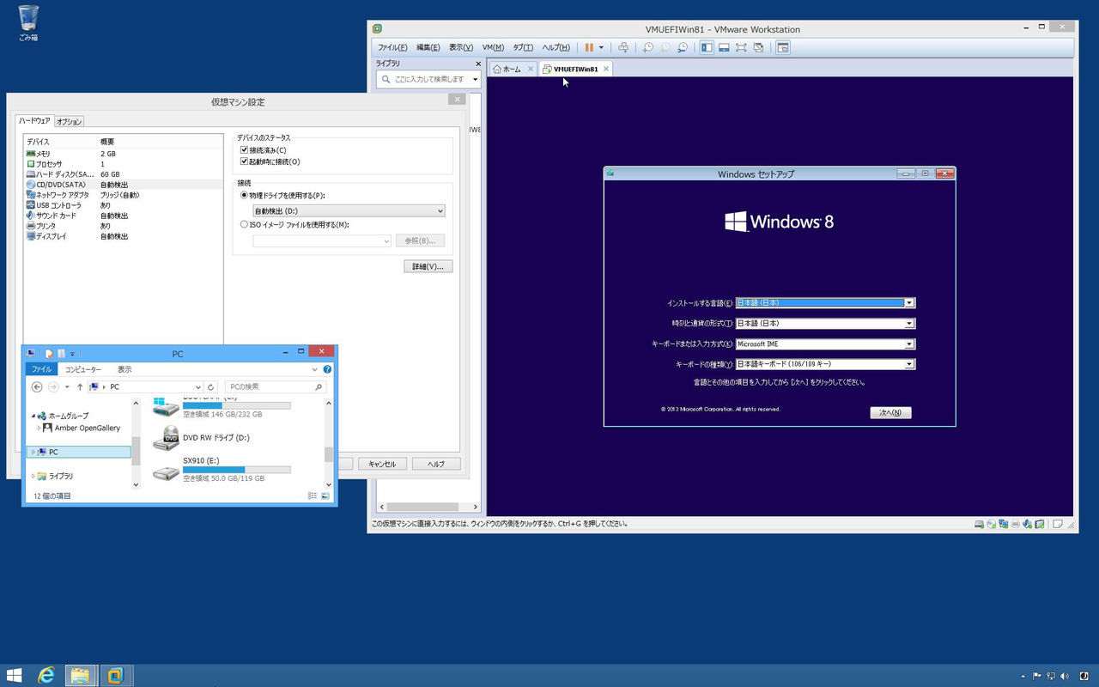
Task: Select the ハード ディスク(SATA) device row
Action: (x=124, y=174)
